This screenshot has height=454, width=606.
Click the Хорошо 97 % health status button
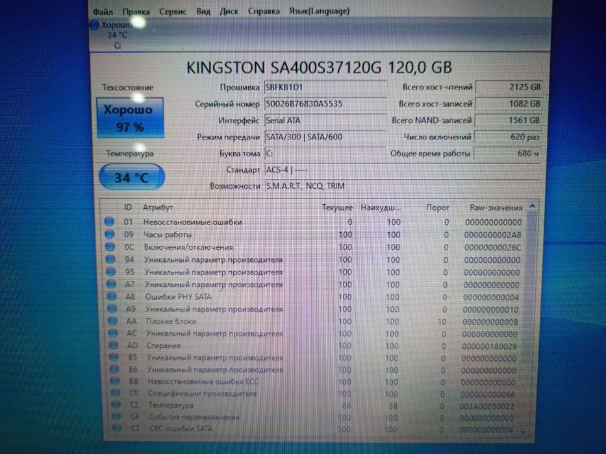pos(131,118)
